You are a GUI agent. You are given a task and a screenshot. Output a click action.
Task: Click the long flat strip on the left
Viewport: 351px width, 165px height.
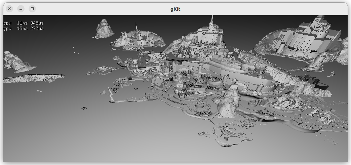click(x=34, y=78)
